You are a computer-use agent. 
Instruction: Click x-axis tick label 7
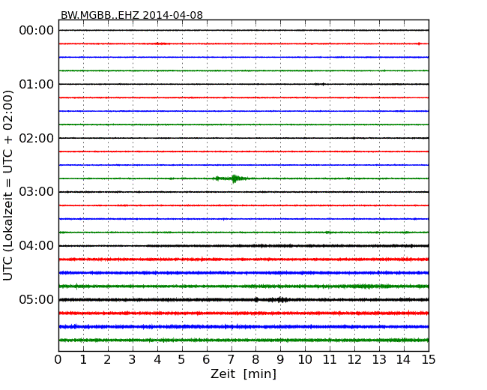[x=231, y=360]
